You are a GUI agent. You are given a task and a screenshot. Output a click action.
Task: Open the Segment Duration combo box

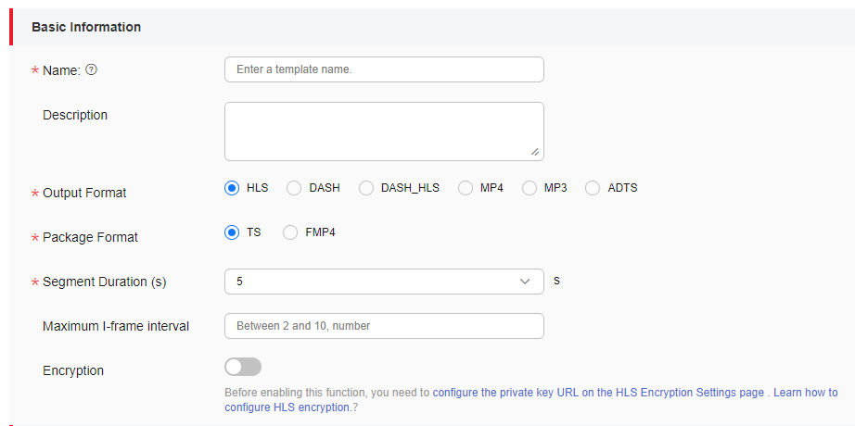[384, 282]
